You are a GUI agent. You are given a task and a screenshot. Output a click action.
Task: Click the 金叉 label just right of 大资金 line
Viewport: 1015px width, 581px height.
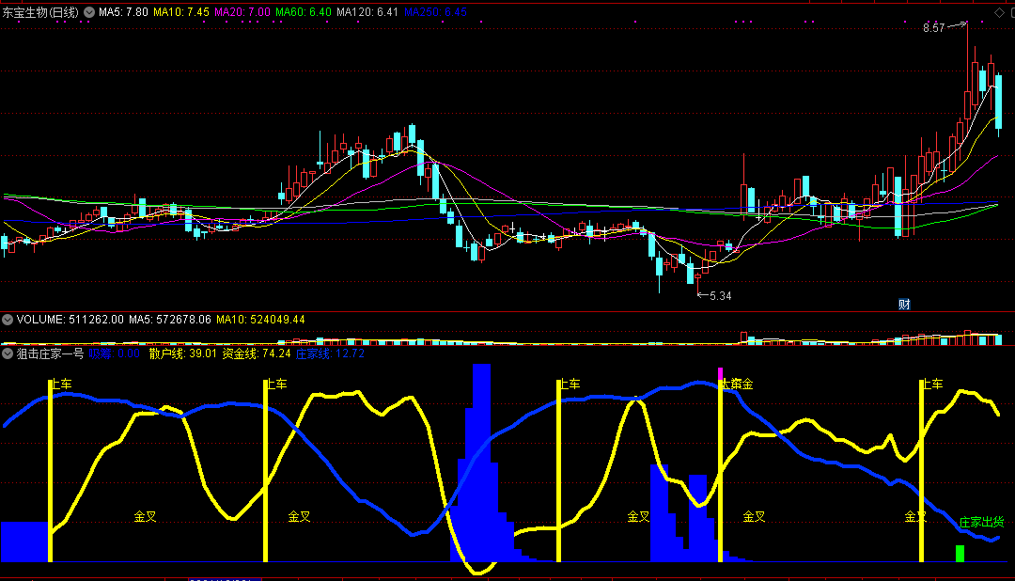[x=754, y=516]
